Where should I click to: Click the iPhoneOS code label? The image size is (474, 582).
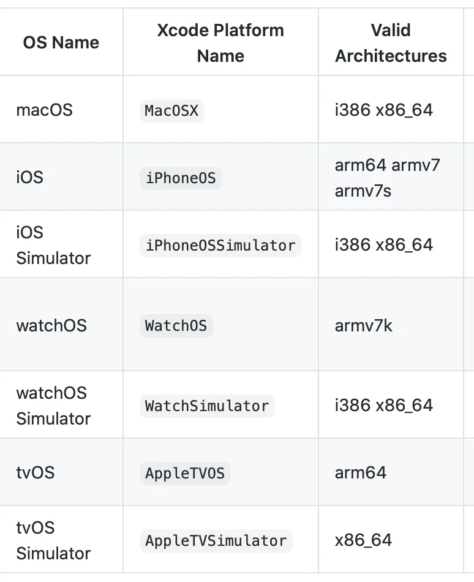point(181,178)
